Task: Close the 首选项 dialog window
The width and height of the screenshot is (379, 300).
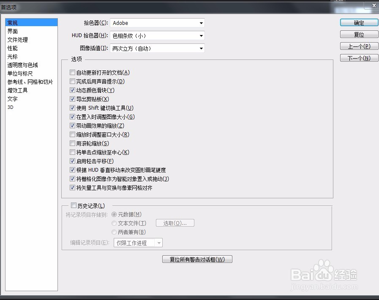Action: [374, 6]
